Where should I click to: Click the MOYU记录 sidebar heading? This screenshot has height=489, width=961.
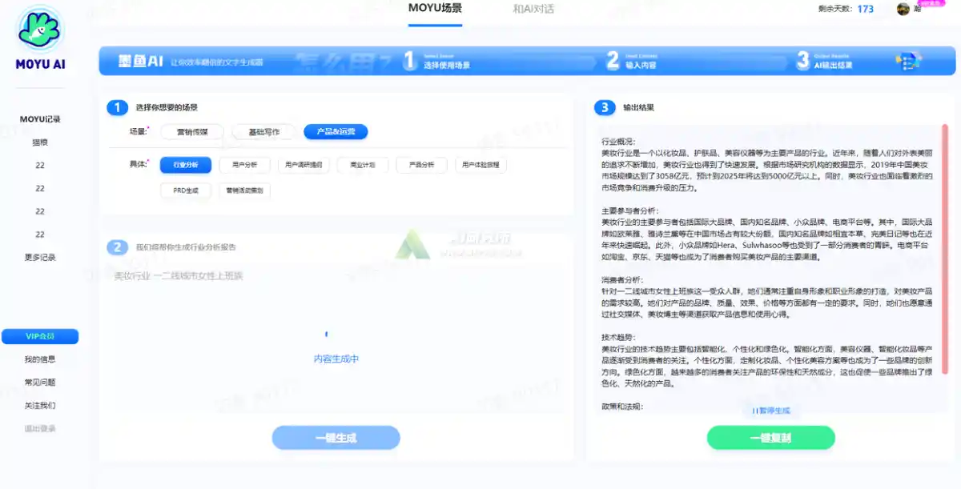40,119
